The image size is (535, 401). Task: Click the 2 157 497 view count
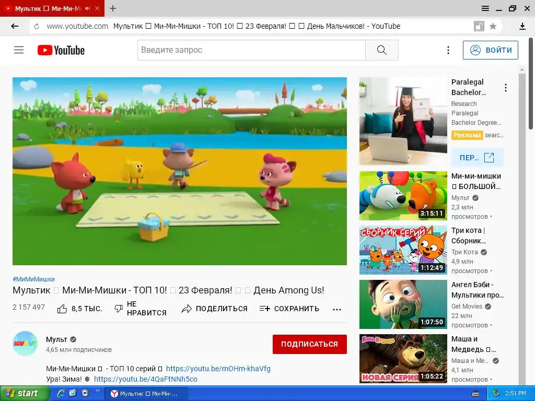pyautogui.click(x=29, y=307)
